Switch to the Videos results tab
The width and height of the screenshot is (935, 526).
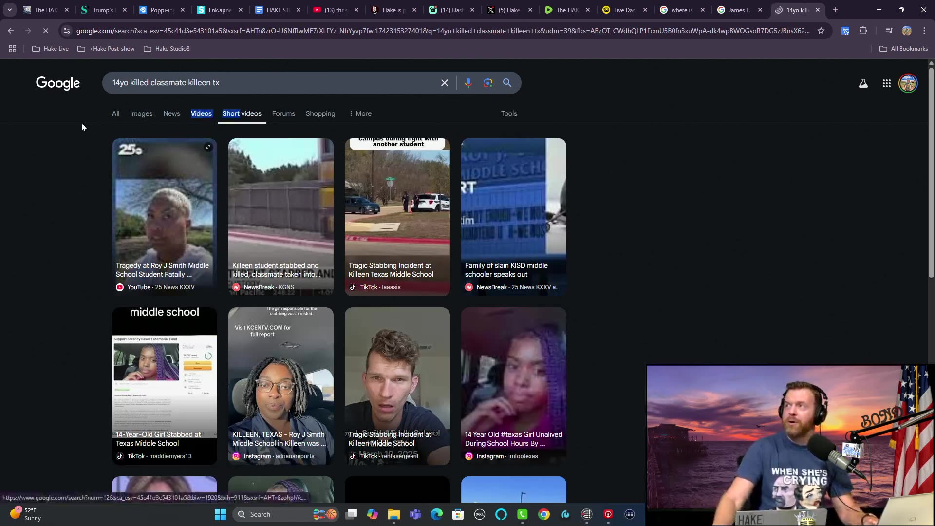pos(201,113)
